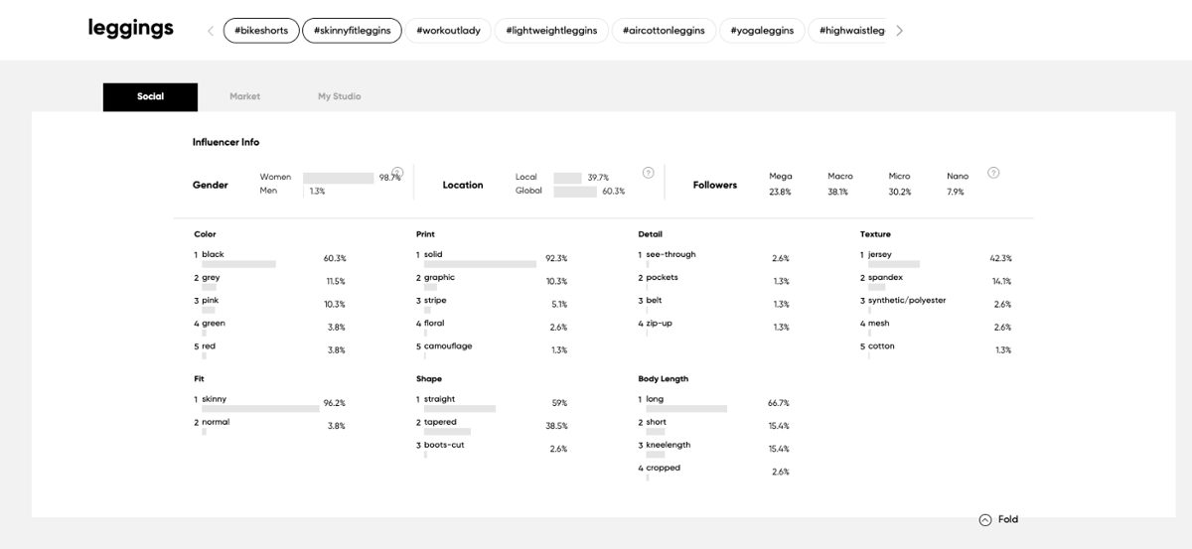Screen dimensions: 1192x549
Task: Click the grey color row
Action: [270, 281]
